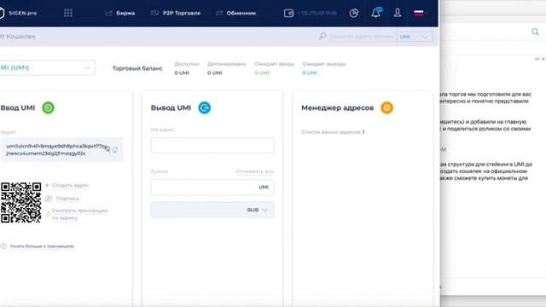Open user profile icon
The image size is (546, 307).
[x=398, y=14]
